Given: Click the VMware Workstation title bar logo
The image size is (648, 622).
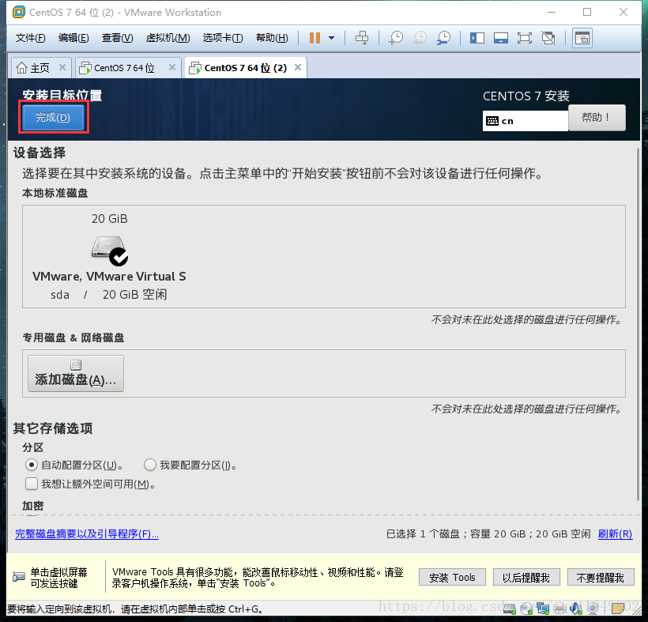Looking at the screenshot, I should (19, 12).
